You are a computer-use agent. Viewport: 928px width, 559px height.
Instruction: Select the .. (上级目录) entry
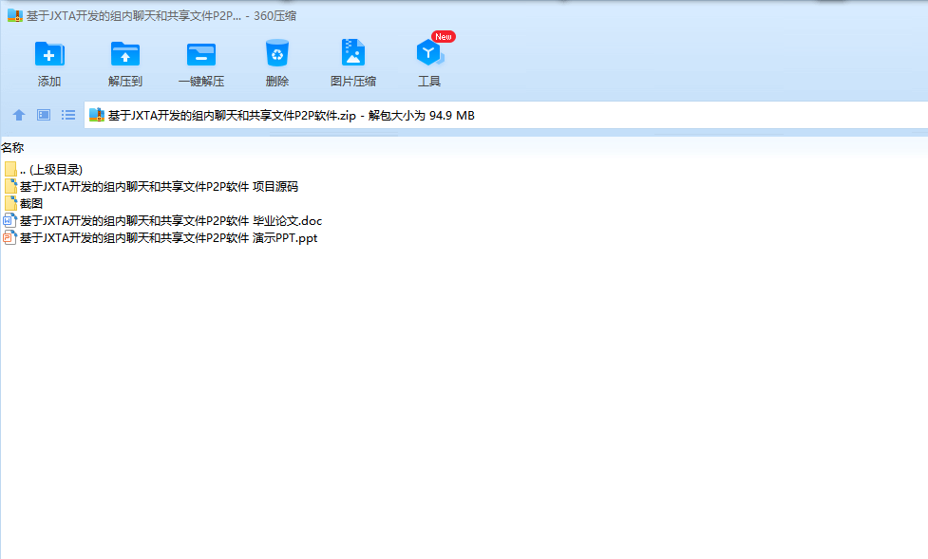(51, 169)
